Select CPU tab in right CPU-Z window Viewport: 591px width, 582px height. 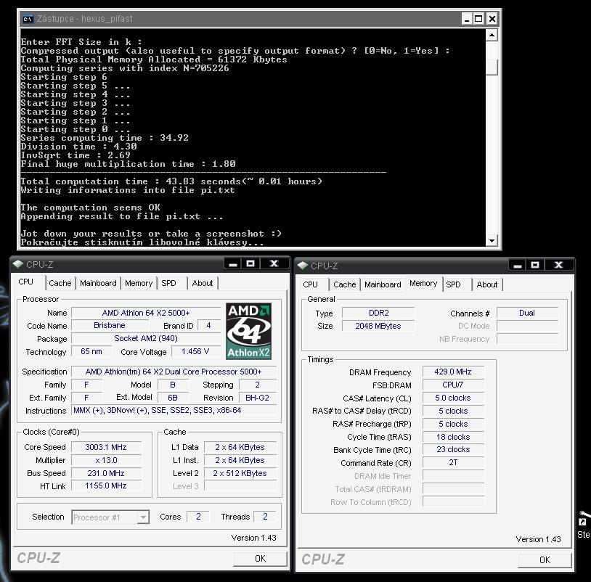310,284
